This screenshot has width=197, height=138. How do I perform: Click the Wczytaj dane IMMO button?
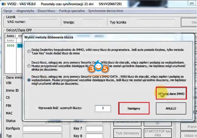click(x=171, y=93)
